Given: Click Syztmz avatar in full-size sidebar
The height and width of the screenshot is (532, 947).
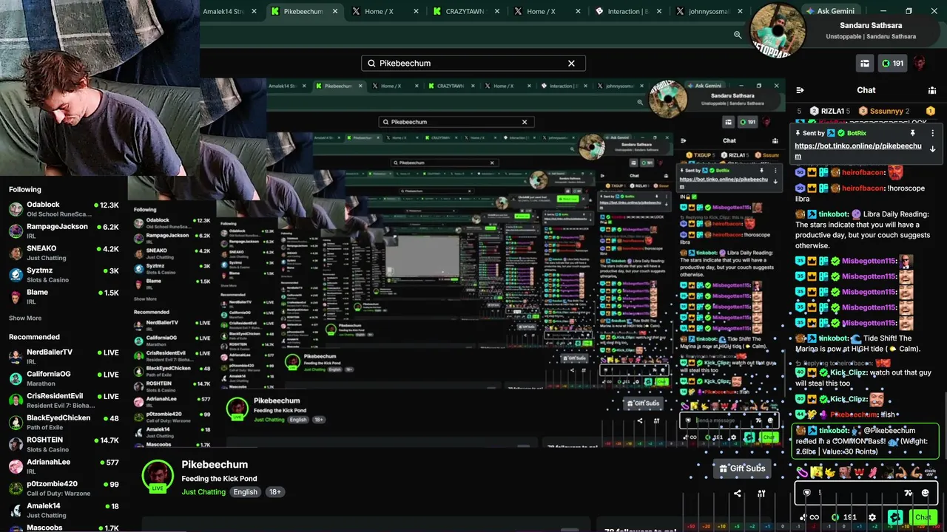Looking at the screenshot, I should (16, 276).
